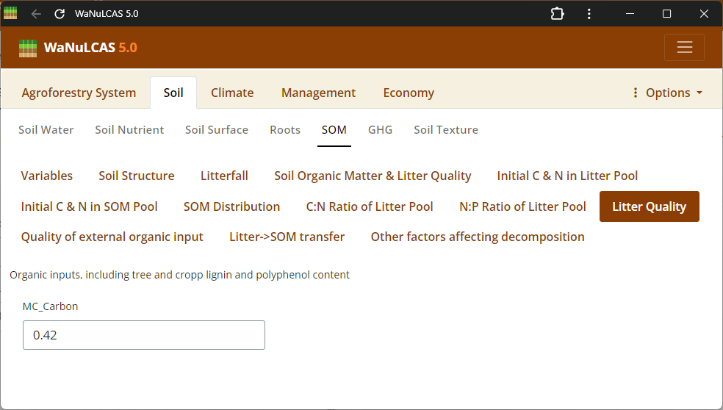Select the Management tab

318,93
